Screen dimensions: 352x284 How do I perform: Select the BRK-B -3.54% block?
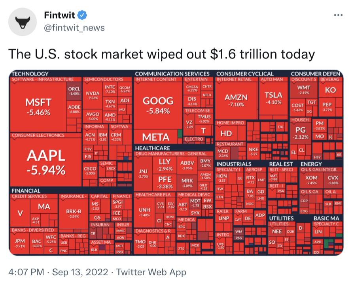pos(74,213)
